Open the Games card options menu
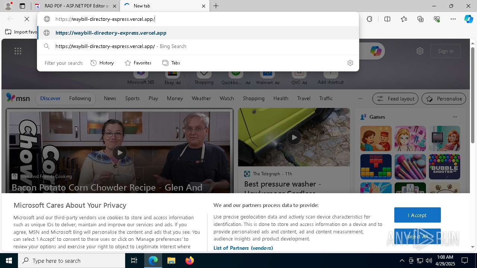Image resolution: width=477 pixels, height=268 pixels. pyautogui.click(x=455, y=117)
